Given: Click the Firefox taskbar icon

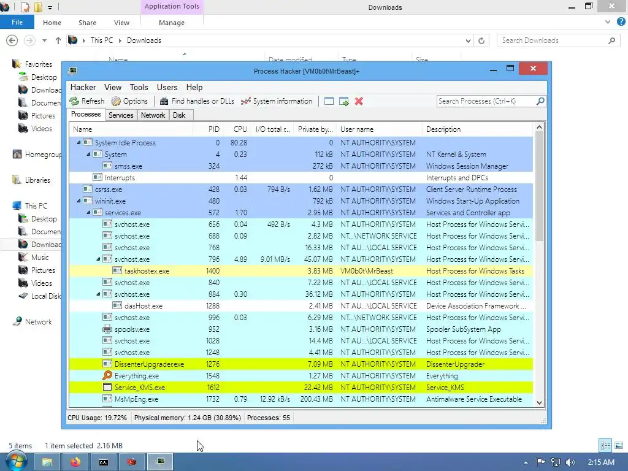Looking at the screenshot, I should 75,462.
